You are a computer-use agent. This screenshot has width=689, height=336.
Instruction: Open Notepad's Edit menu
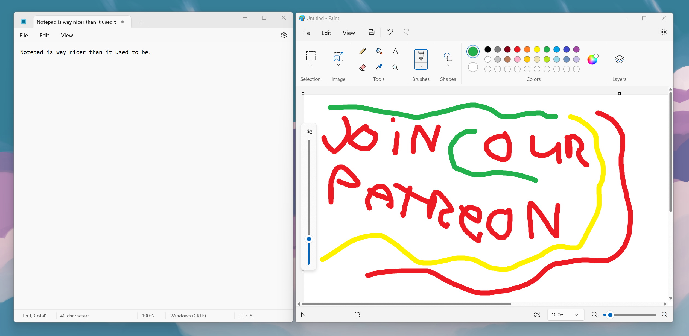point(44,35)
